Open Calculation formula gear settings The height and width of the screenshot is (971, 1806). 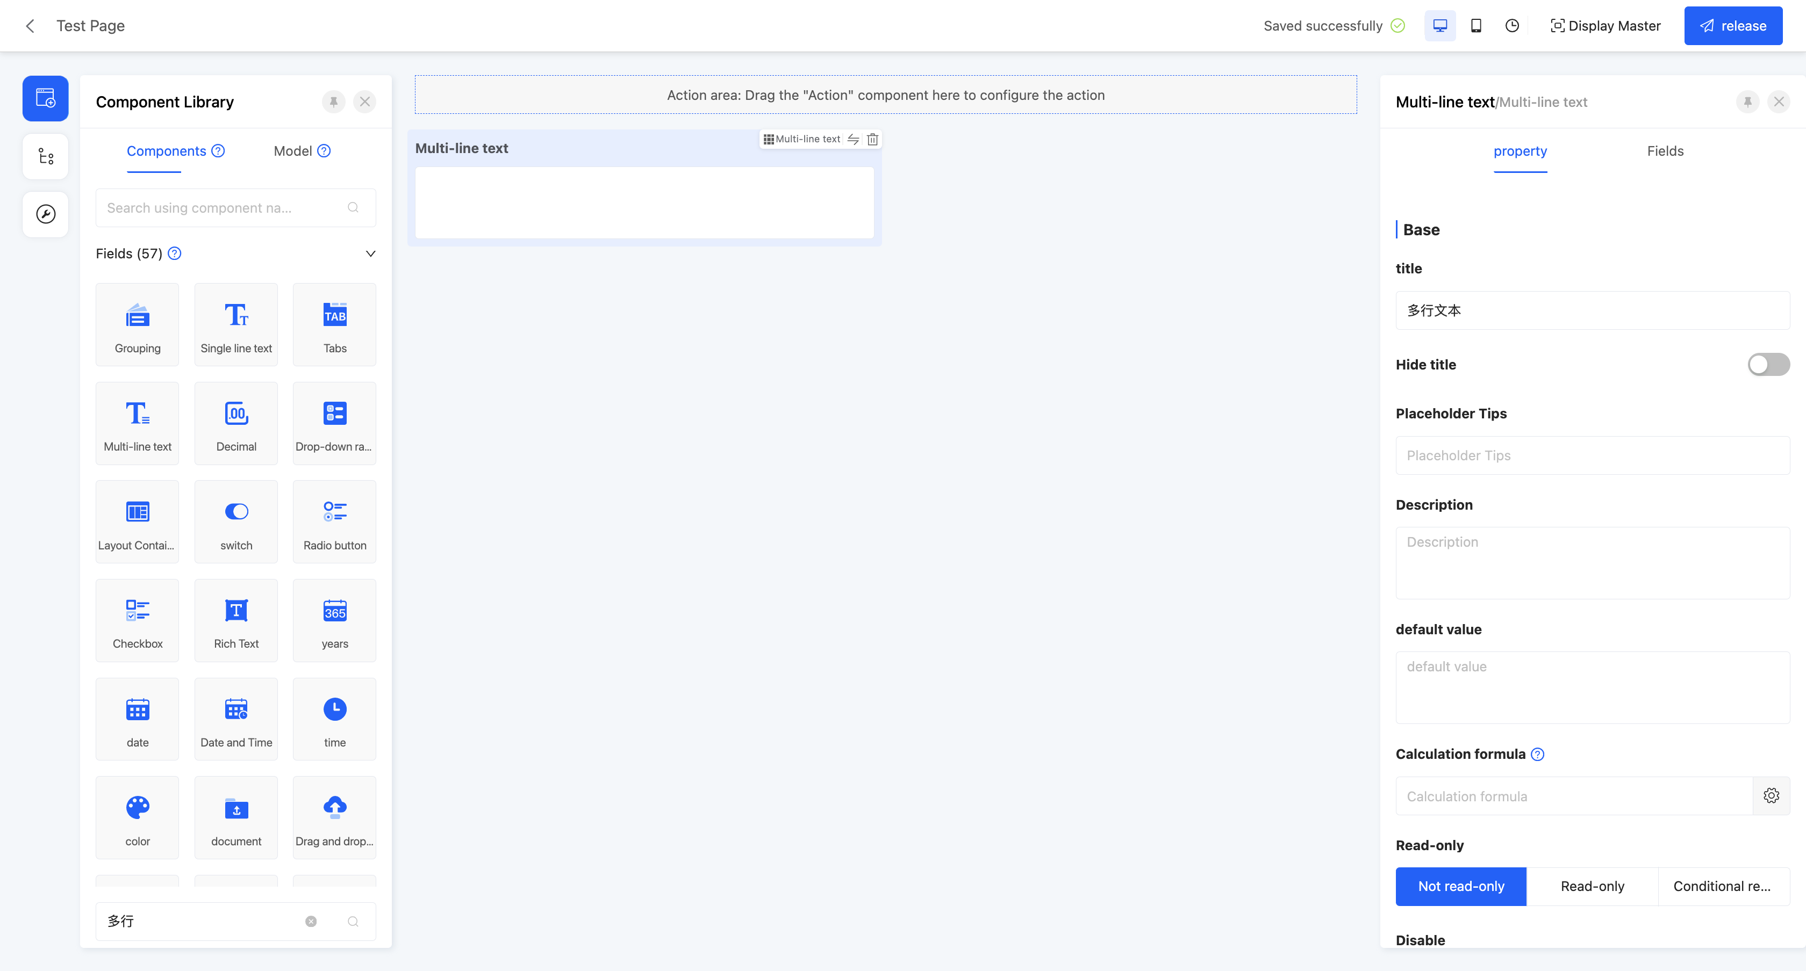click(x=1771, y=796)
